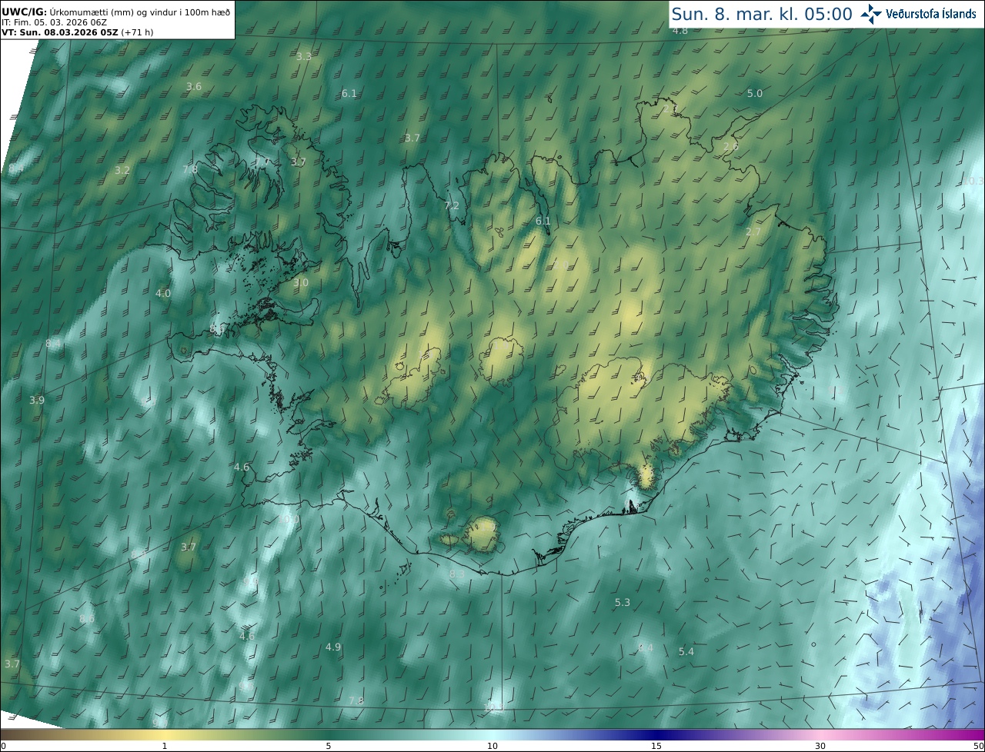The height and width of the screenshot is (752, 985).
Task: Click the 3.2 value label on the map
Action: tap(122, 170)
